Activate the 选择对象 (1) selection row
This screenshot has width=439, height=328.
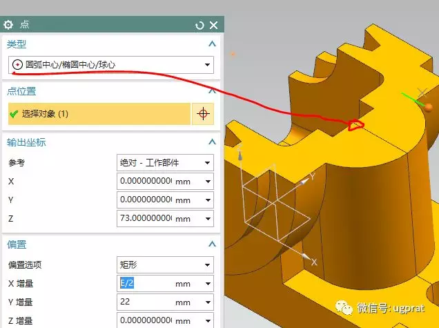coord(99,114)
